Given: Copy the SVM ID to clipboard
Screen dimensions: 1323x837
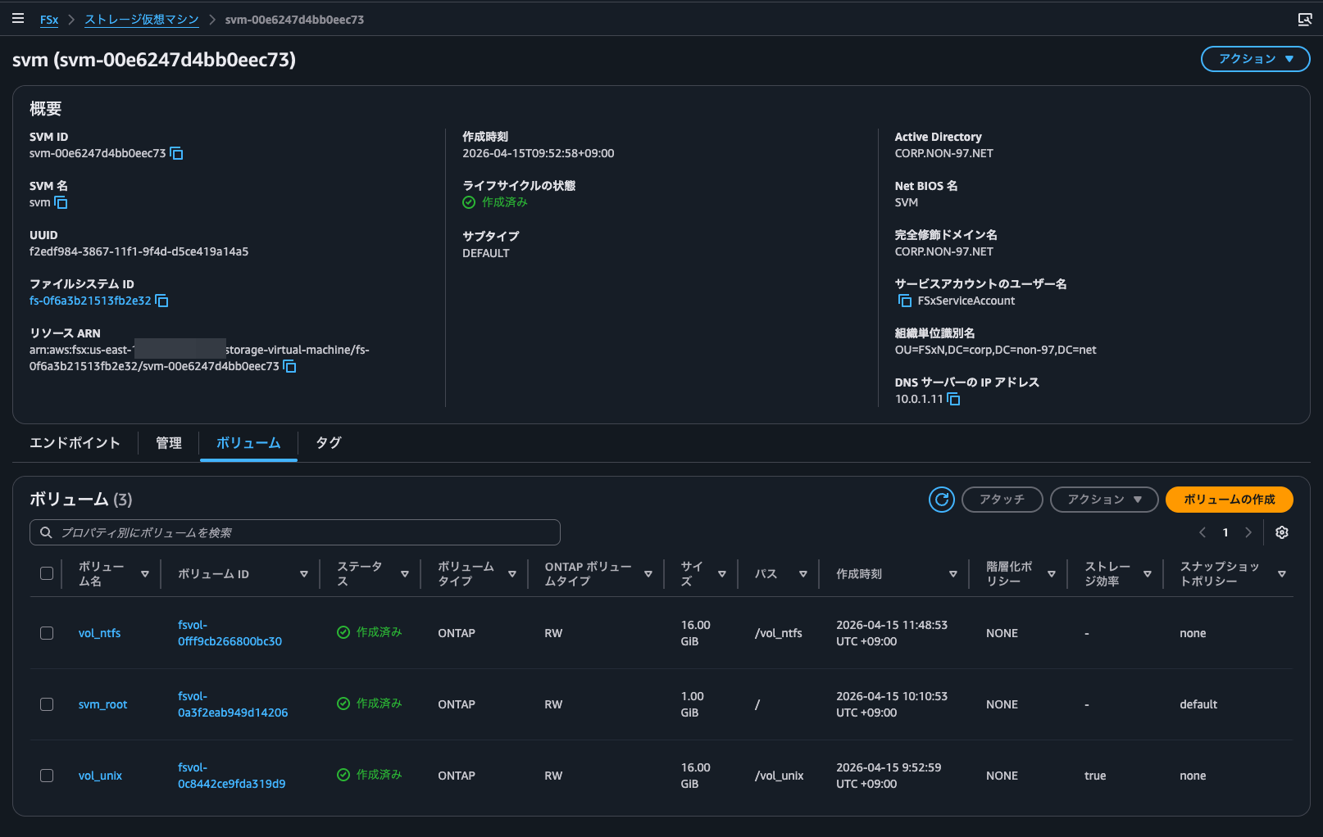Looking at the screenshot, I should (x=176, y=153).
